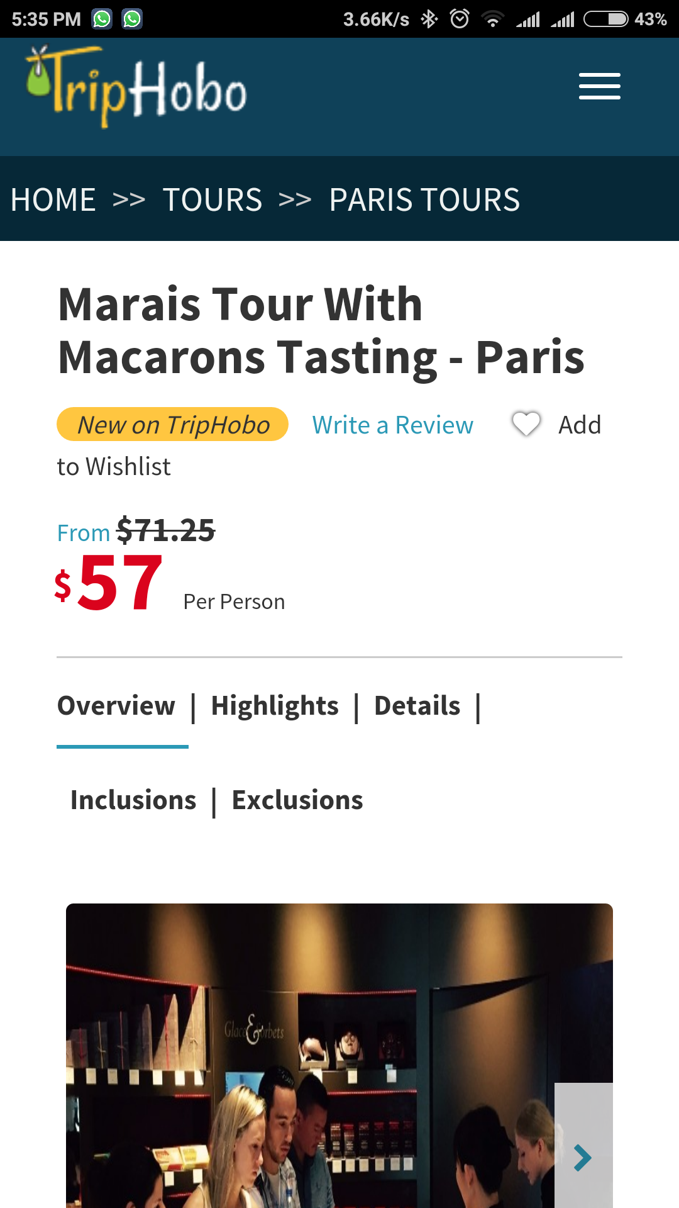Switch to the Details tab
The height and width of the screenshot is (1208, 679).
[417, 706]
